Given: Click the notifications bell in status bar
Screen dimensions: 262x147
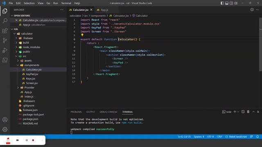Looking at the screenshot, I should pos(257,136).
